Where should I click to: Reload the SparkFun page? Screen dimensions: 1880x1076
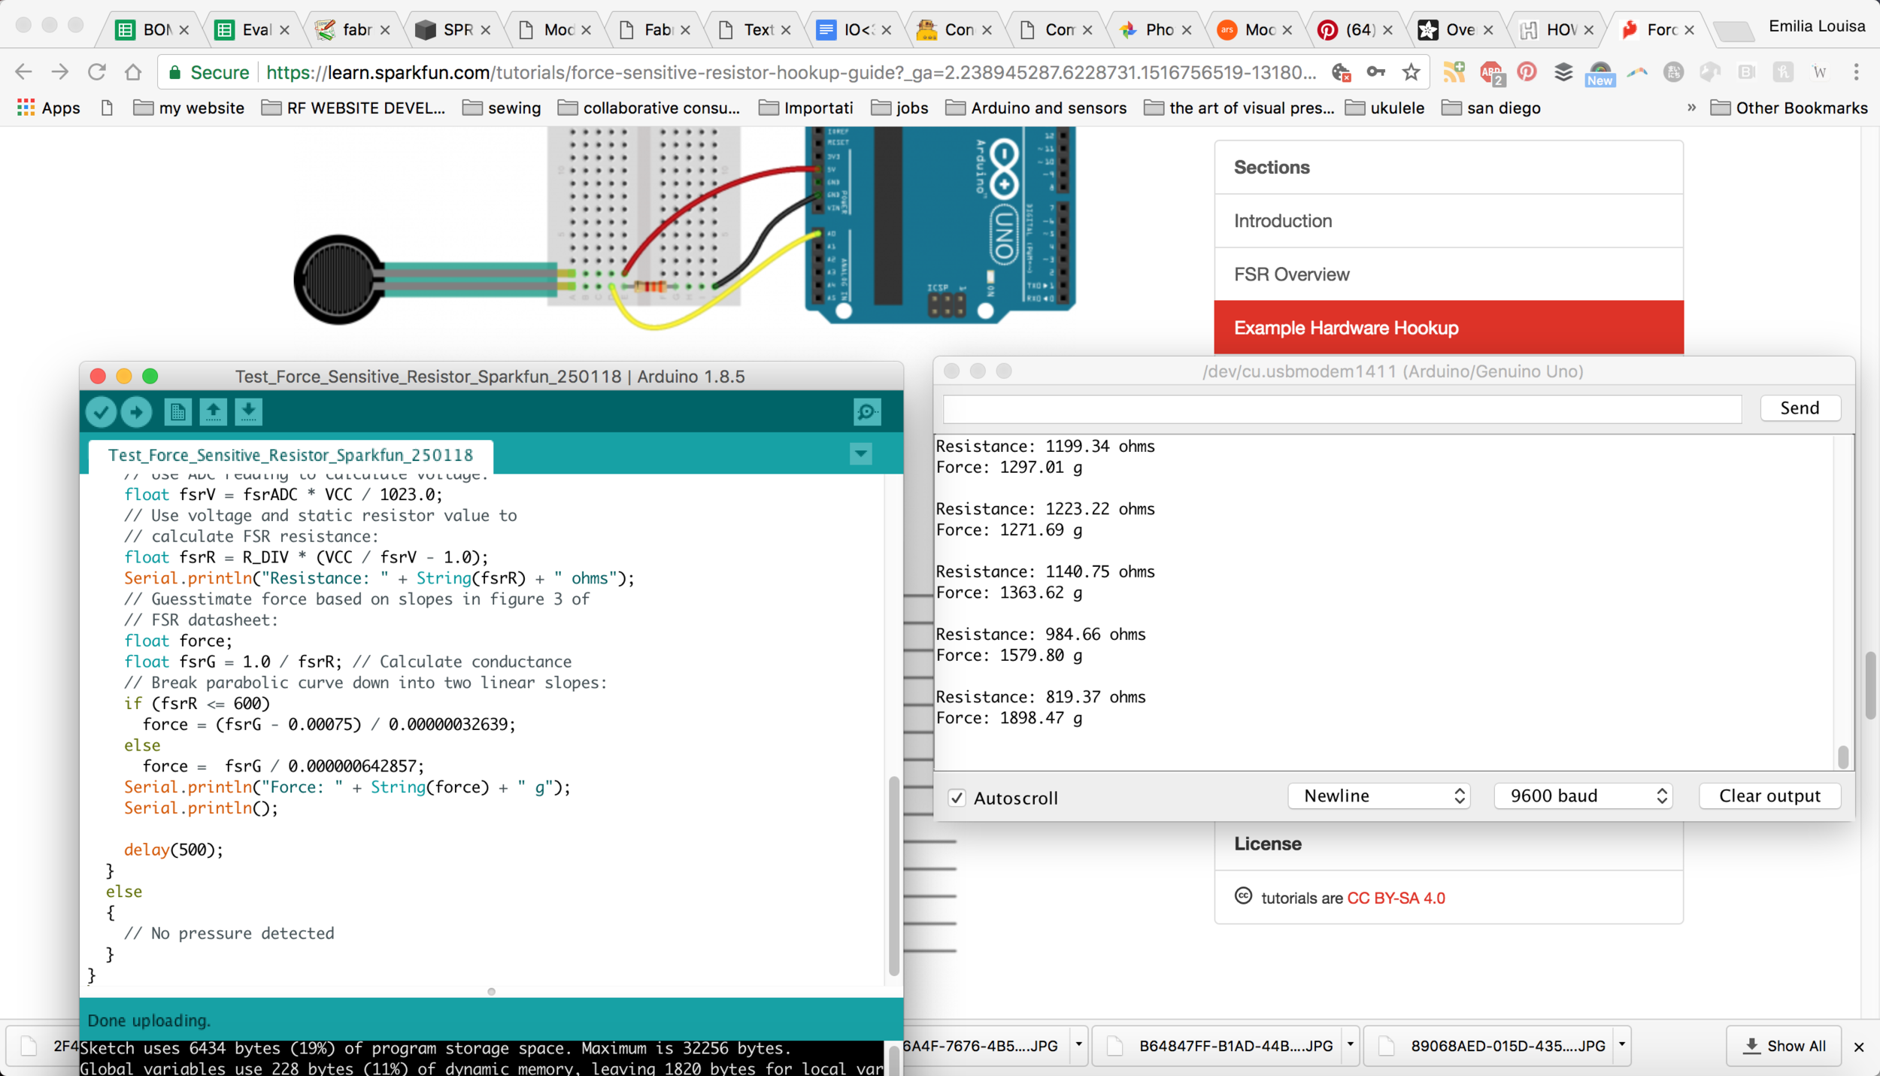(97, 72)
